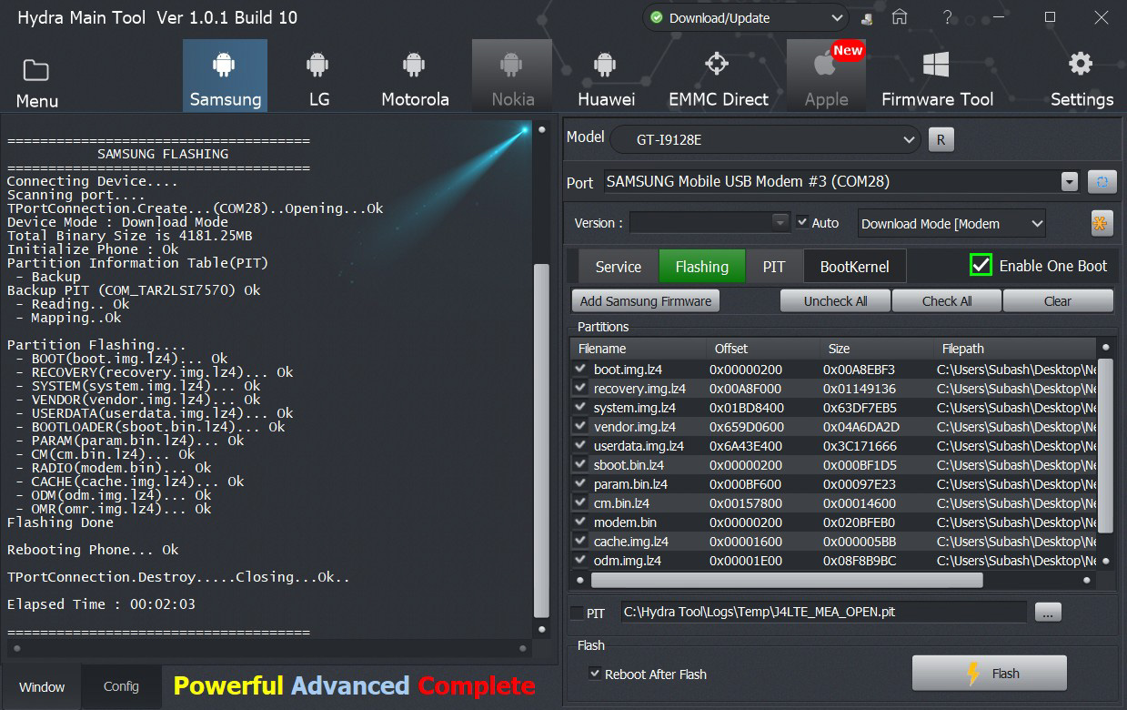1127x710 pixels.
Task: Click the Elapsed Time log line
Action: pyautogui.click(x=101, y=603)
